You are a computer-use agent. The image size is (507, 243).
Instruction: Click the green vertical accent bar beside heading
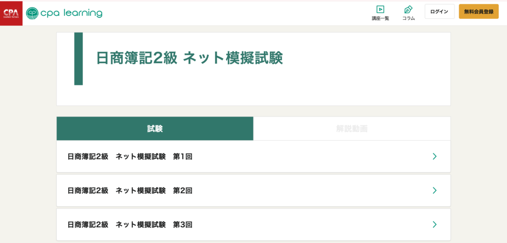point(78,59)
